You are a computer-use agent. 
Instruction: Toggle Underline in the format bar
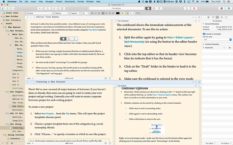pyautogui.click(x=99, y=13)
